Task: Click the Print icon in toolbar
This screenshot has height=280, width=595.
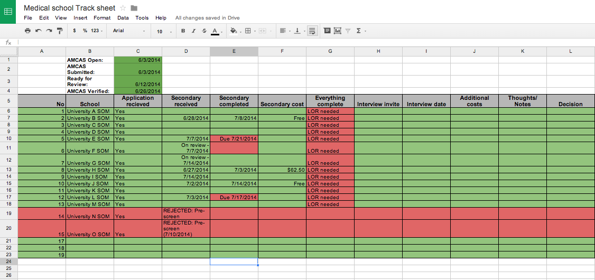Action: tap(27, 31)
